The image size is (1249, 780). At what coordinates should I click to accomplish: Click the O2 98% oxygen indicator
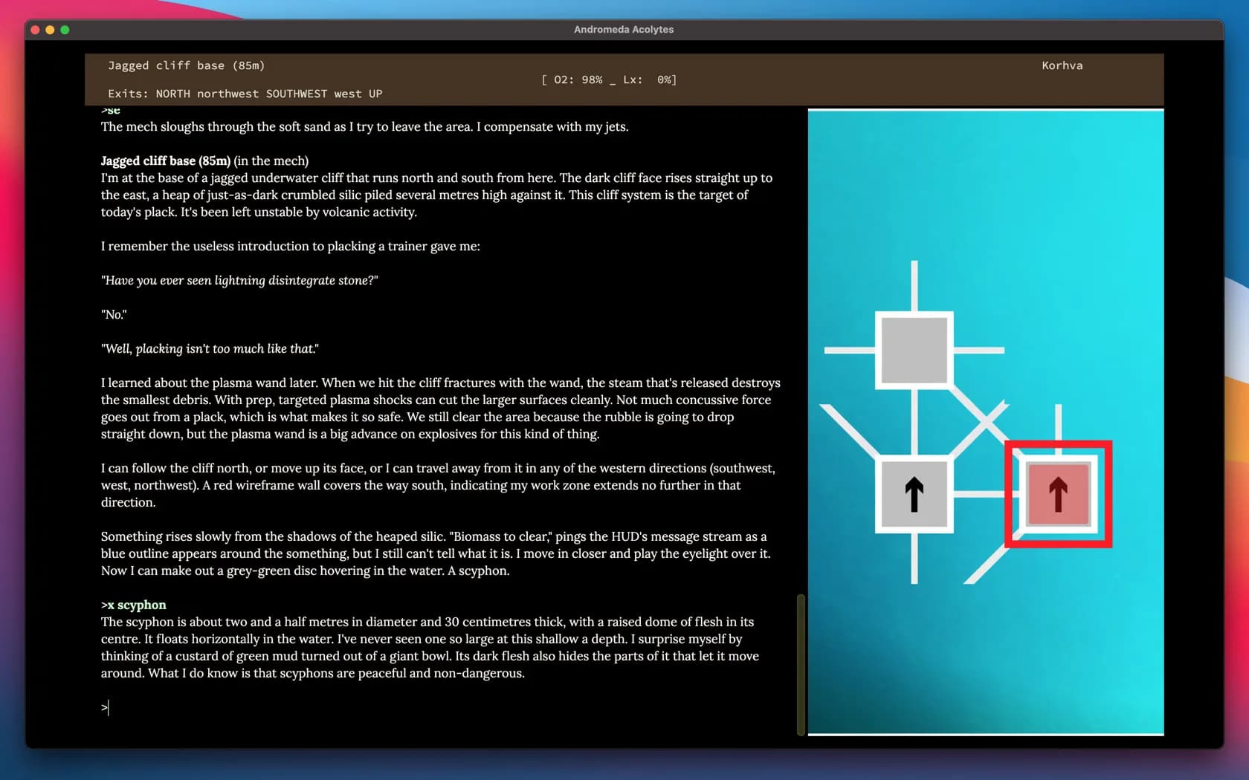(x=578, y=79)
